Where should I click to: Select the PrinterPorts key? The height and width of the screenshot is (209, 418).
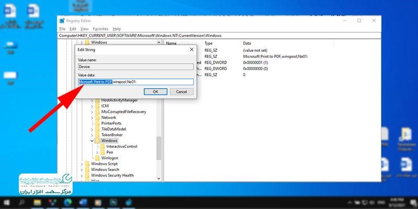click(111, 123)
